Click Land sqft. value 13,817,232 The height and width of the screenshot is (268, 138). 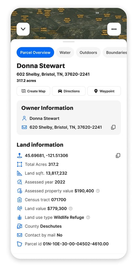click(x=56, y=173)
